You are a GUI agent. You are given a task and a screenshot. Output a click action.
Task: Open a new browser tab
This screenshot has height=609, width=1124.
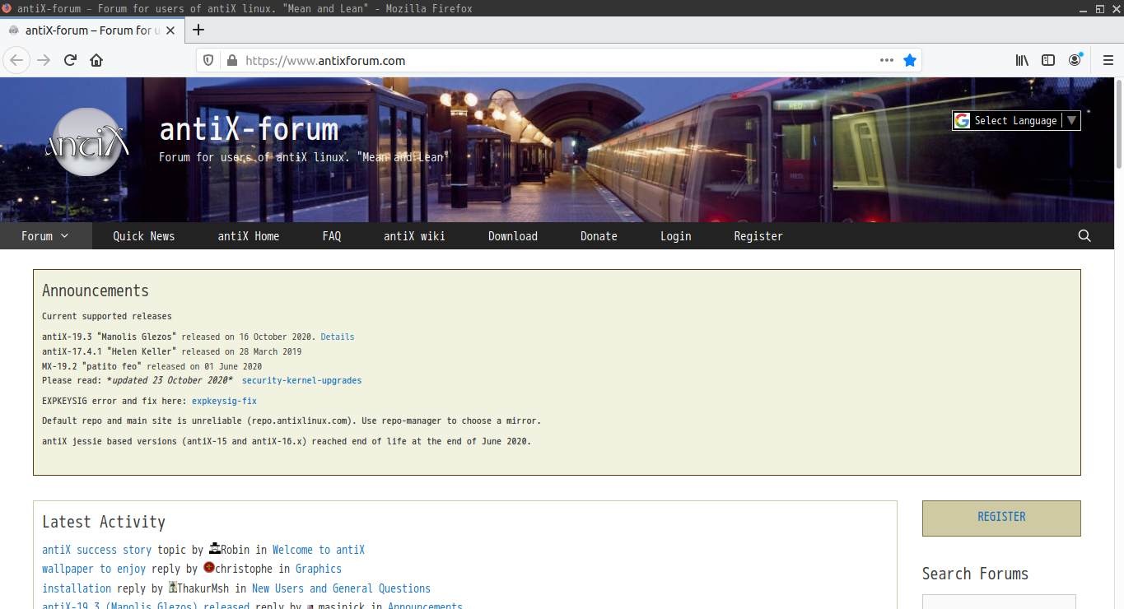(198, 30)
